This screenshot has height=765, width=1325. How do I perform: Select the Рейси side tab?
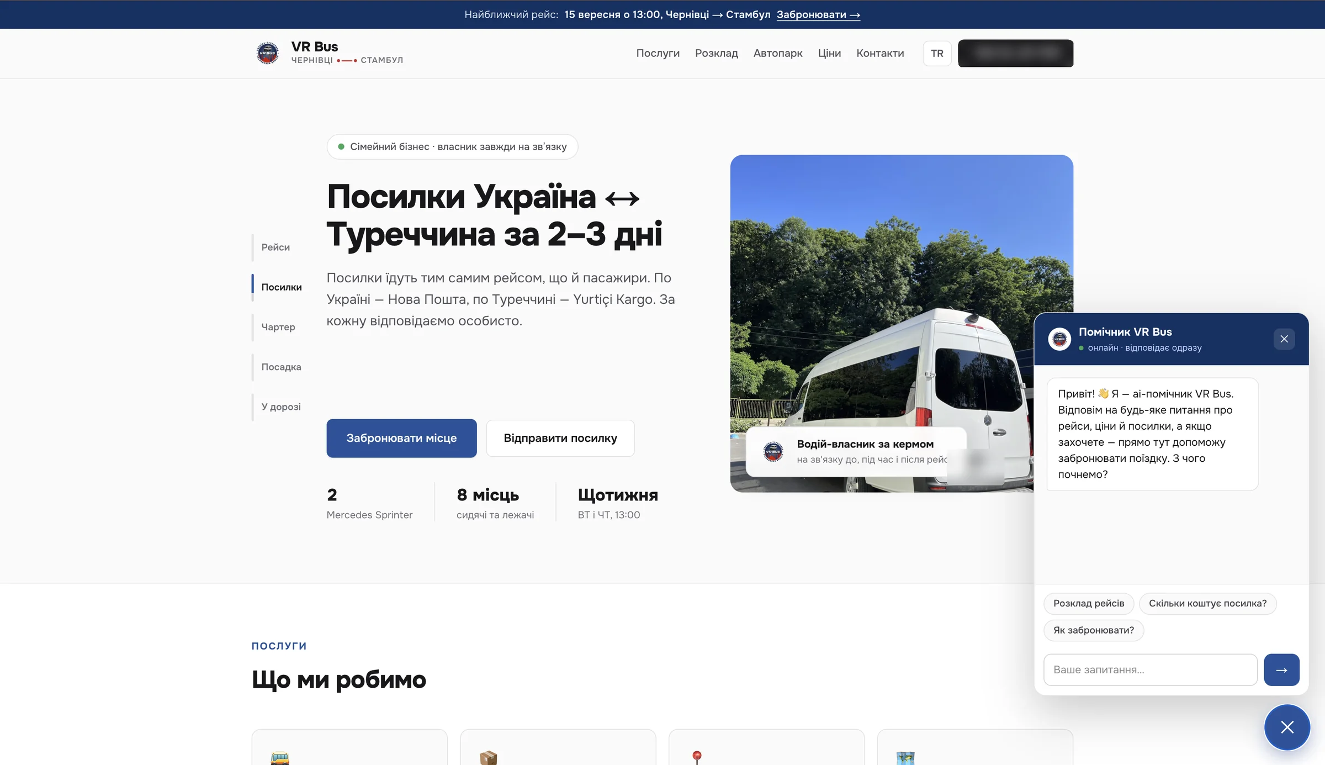coord(275,247)
